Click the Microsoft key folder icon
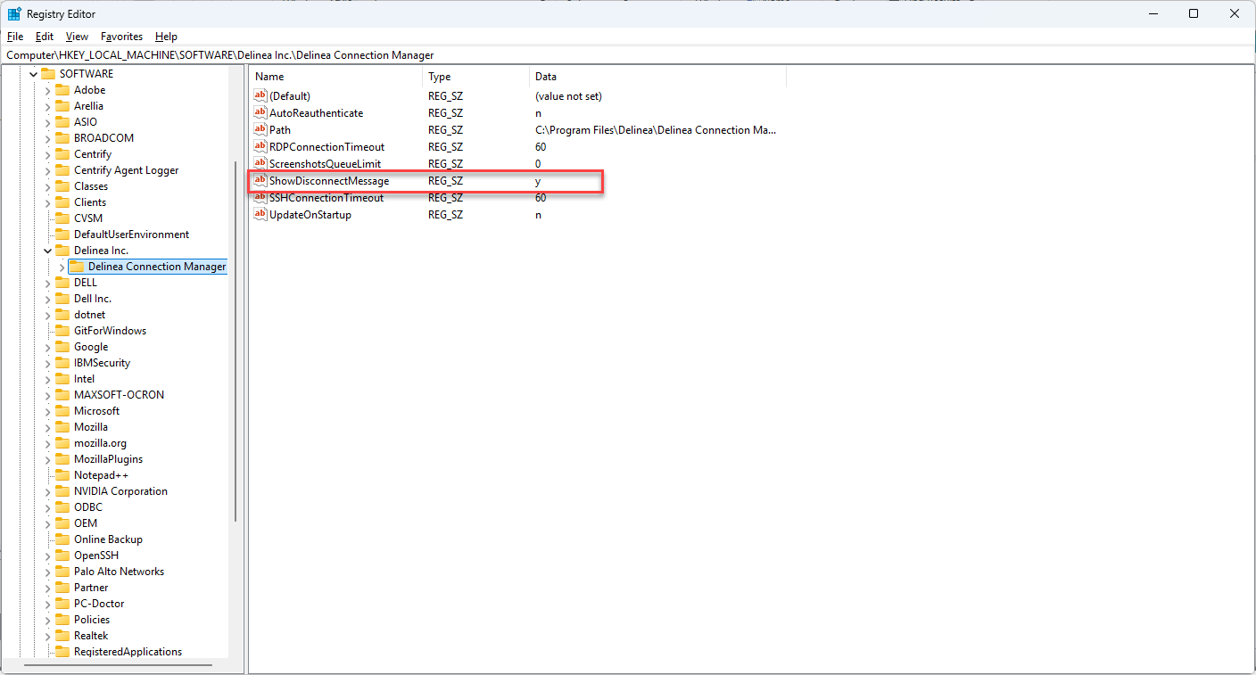1256x675 pixels. 62,411
